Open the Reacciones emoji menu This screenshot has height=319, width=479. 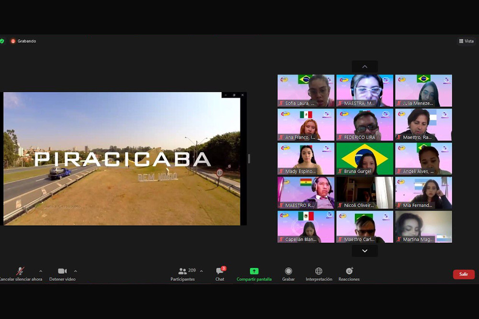tap(349, 271)
